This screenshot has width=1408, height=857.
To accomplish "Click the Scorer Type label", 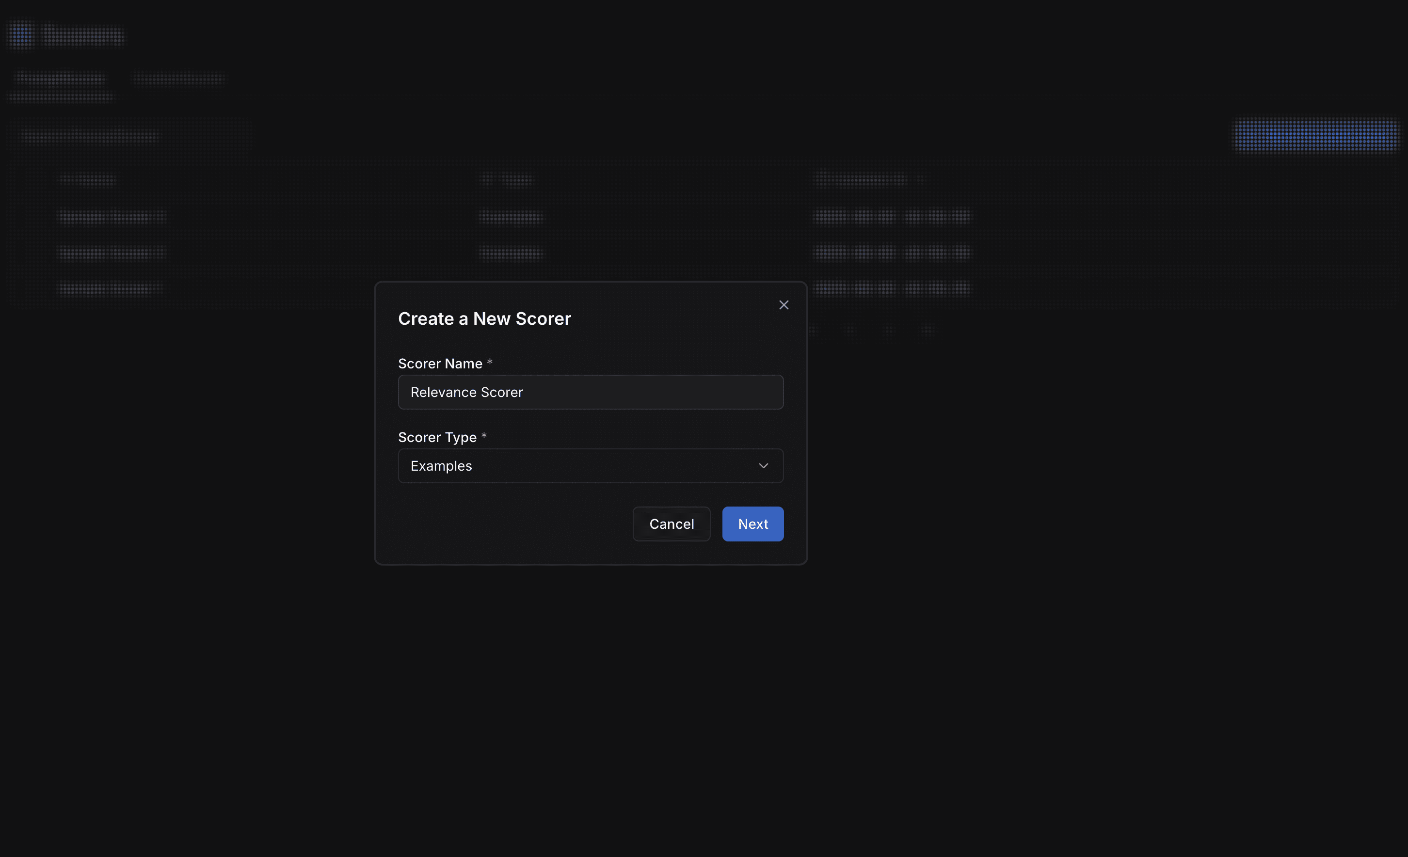I will tap(437, 437).
